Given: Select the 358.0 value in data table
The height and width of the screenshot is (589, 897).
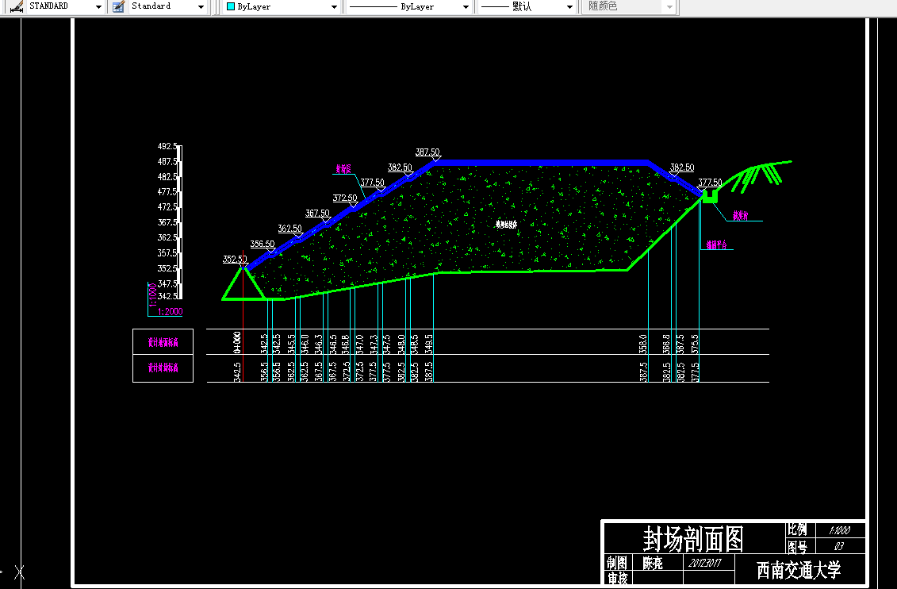Looking at the screenshot, I should pos(643,344).
